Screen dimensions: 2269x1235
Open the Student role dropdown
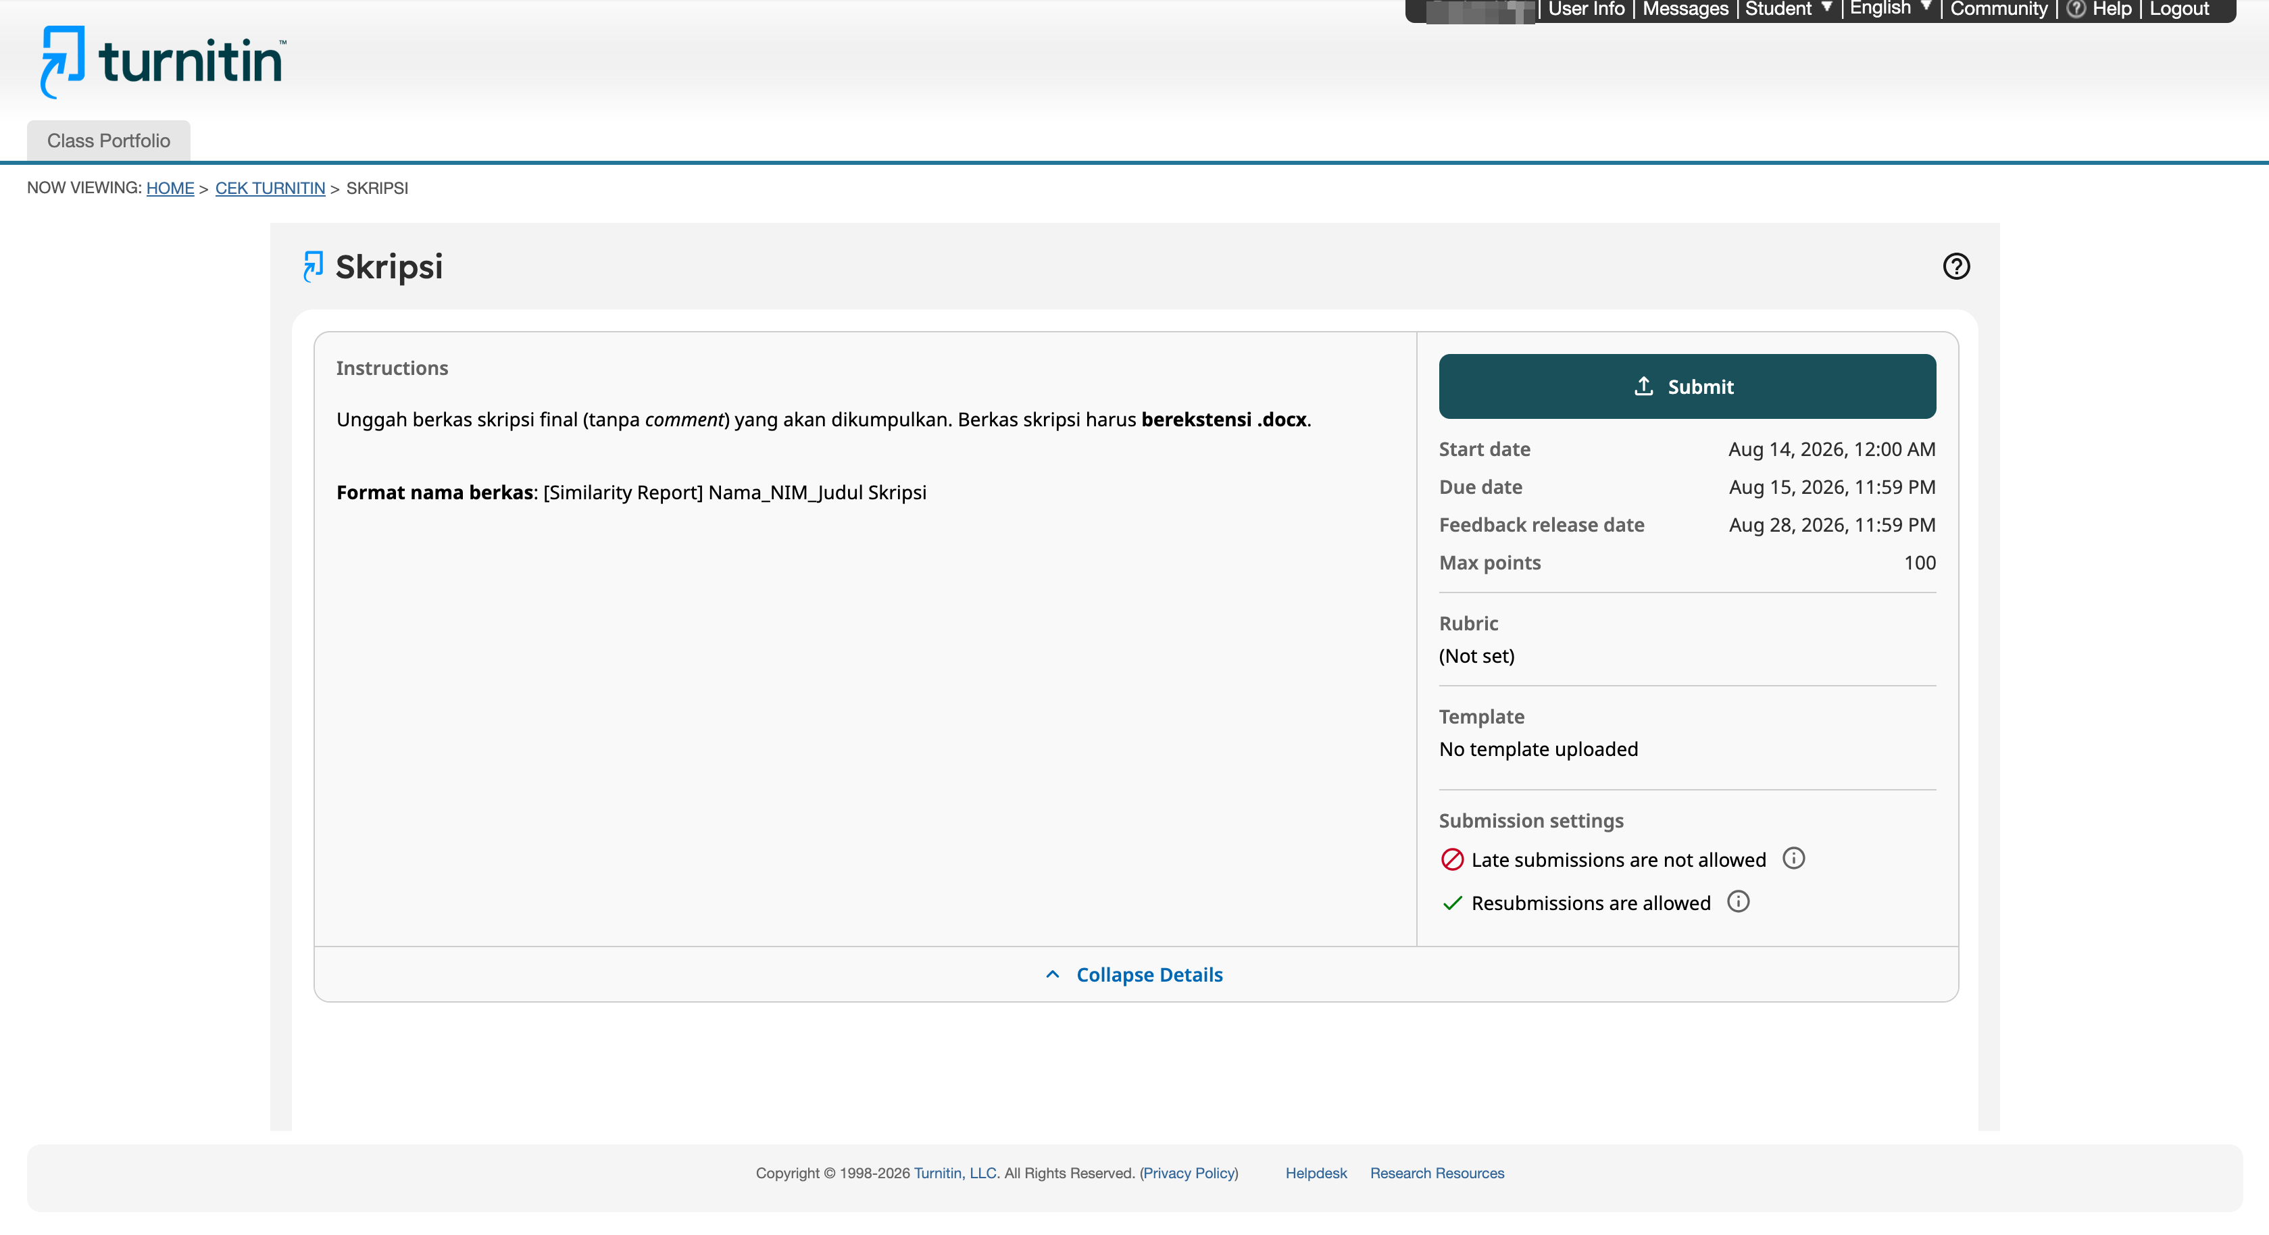click(1788, 9)
